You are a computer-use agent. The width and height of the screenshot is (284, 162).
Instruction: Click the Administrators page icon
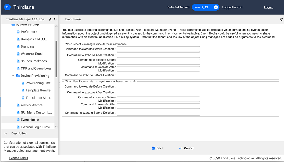(18, 105)
